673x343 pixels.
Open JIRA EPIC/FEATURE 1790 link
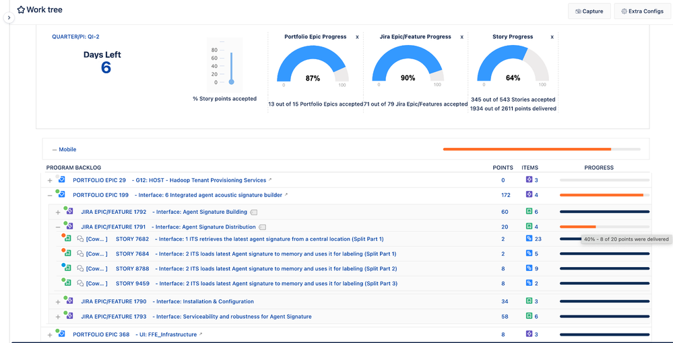tap(114, 301)
